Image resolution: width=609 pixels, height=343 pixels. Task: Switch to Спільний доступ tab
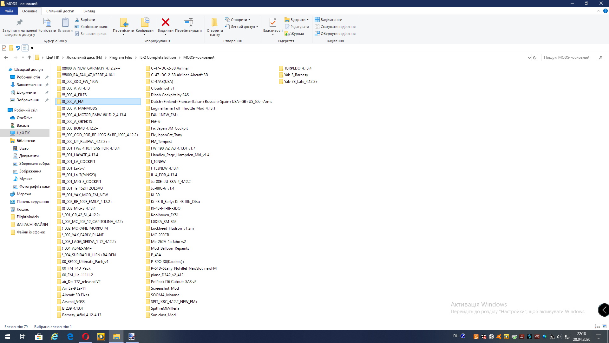click(60, 11)
